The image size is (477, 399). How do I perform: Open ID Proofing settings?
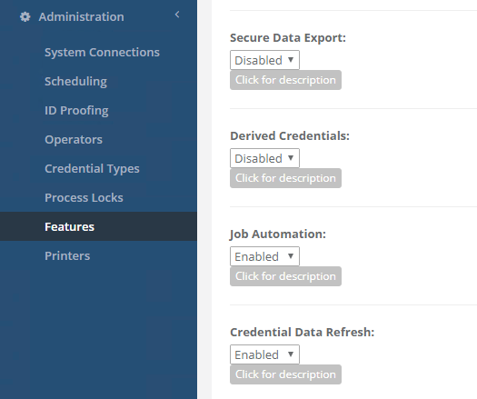76,111
